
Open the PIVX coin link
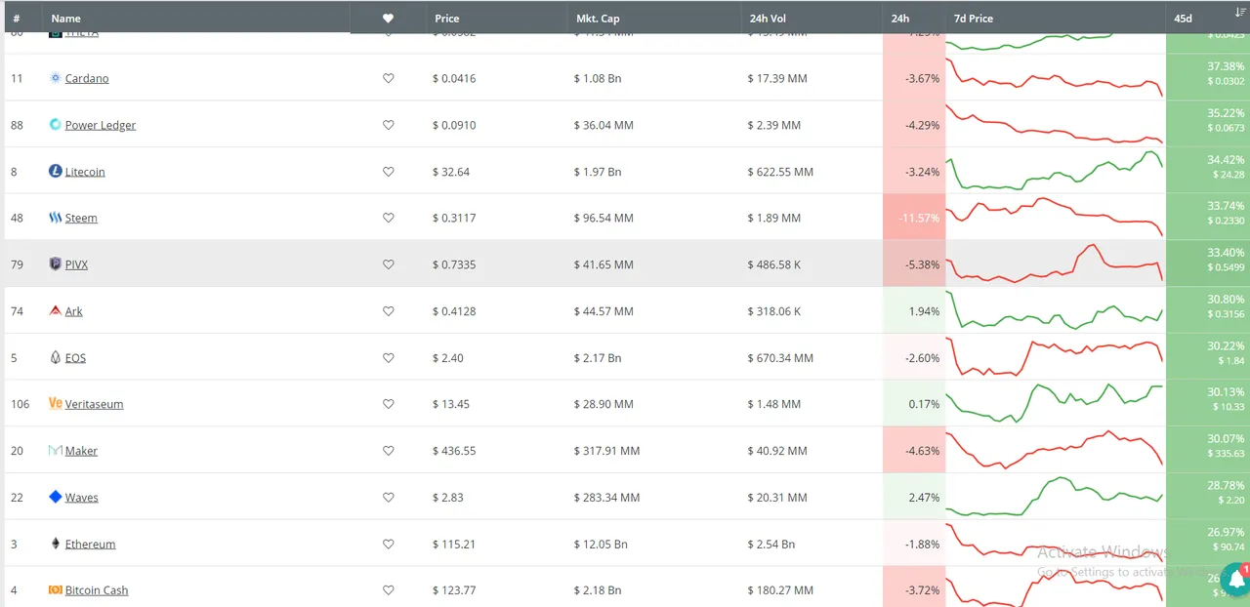[76, 264]
